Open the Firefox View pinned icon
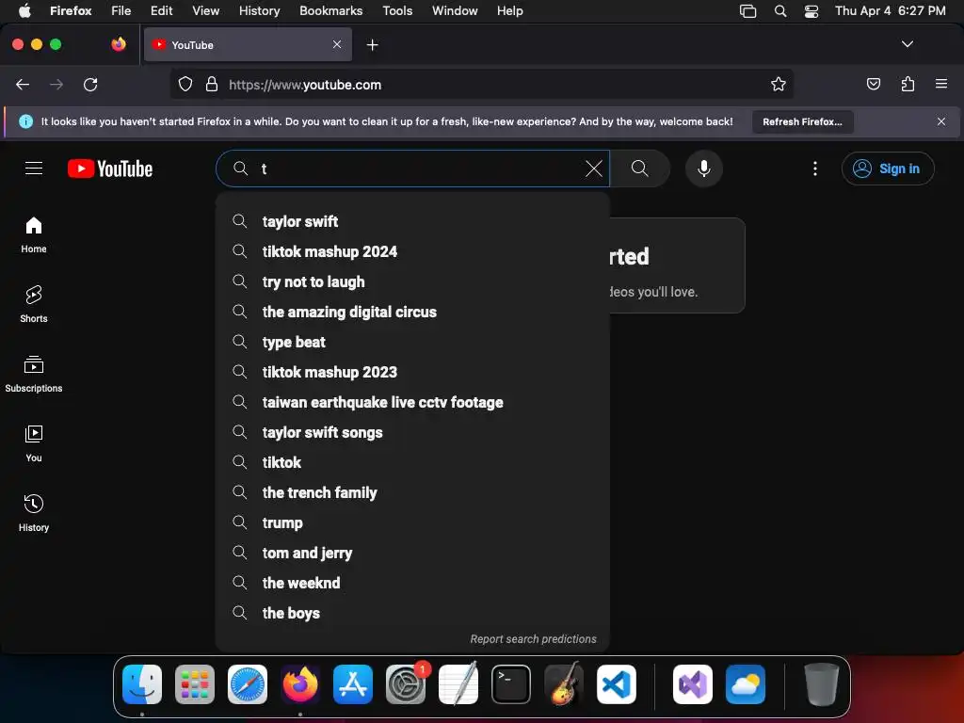Viewport: 964px width, 723px height. point(119,44)
